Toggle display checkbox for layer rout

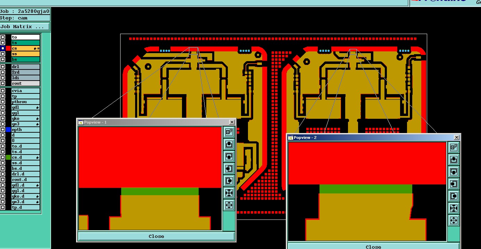coord(3,83)
